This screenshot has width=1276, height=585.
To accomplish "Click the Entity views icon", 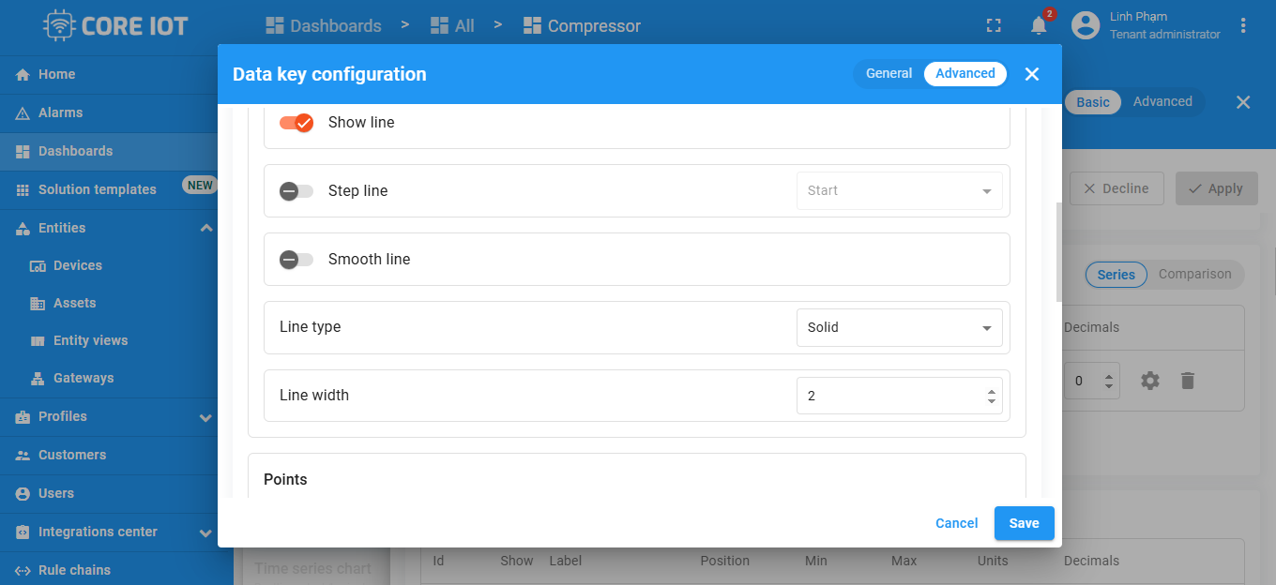I will point(38,341).
